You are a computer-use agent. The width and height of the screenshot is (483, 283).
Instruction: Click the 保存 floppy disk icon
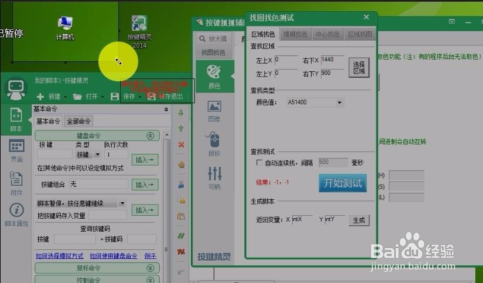115,97
